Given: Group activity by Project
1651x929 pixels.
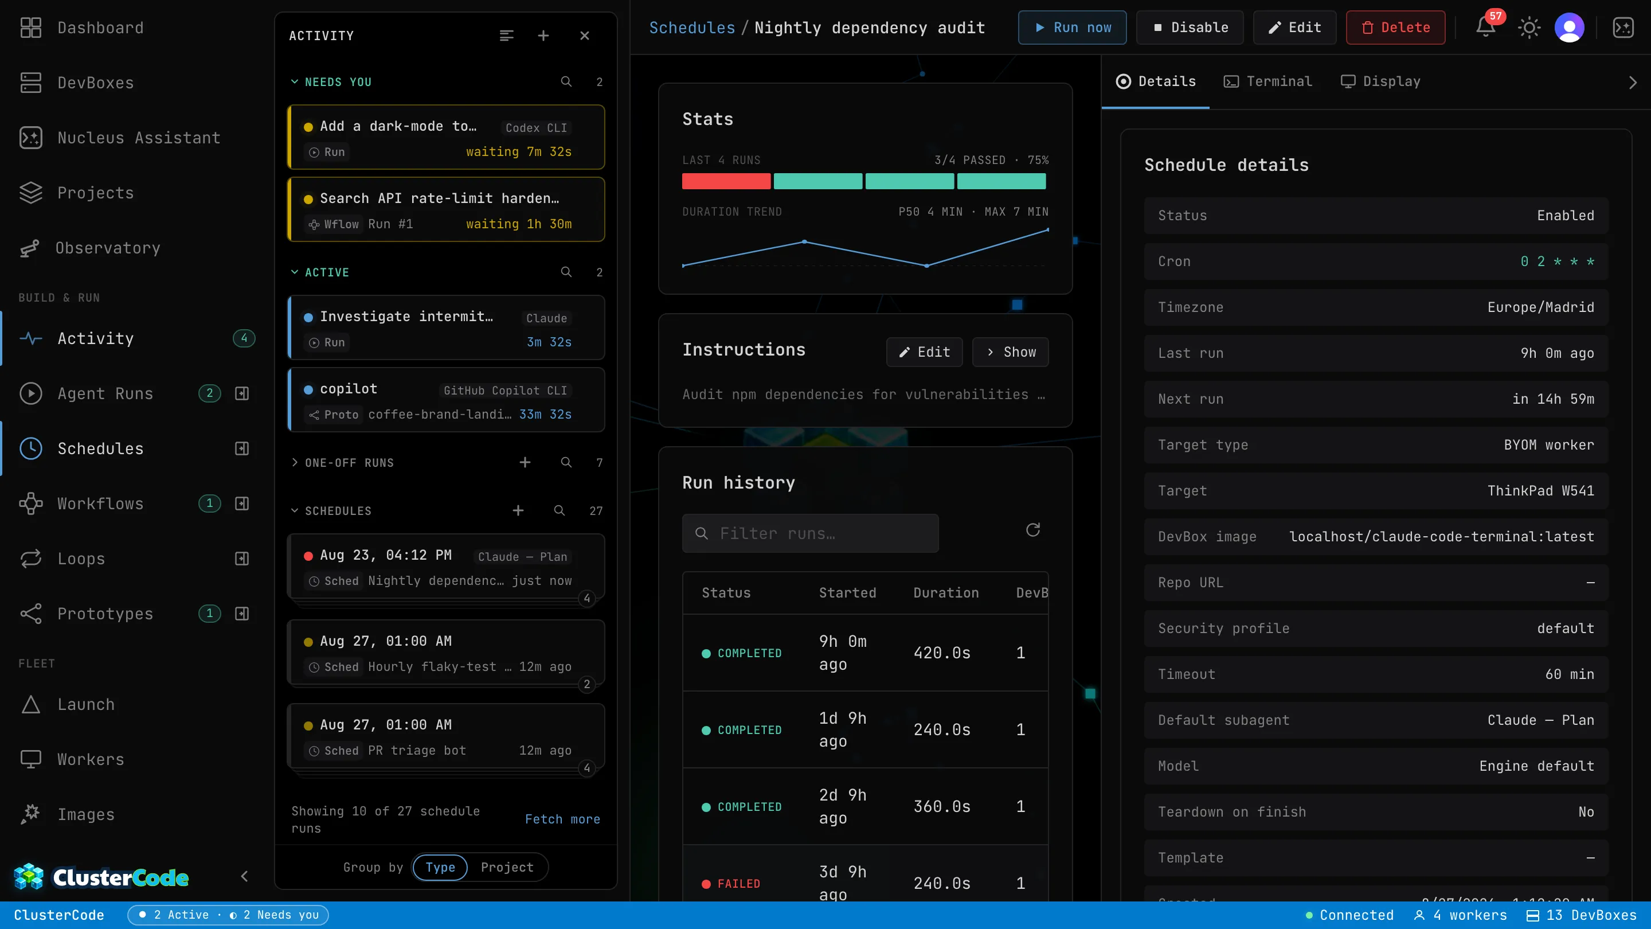Looking at the screenshot, I should (507, 868).
